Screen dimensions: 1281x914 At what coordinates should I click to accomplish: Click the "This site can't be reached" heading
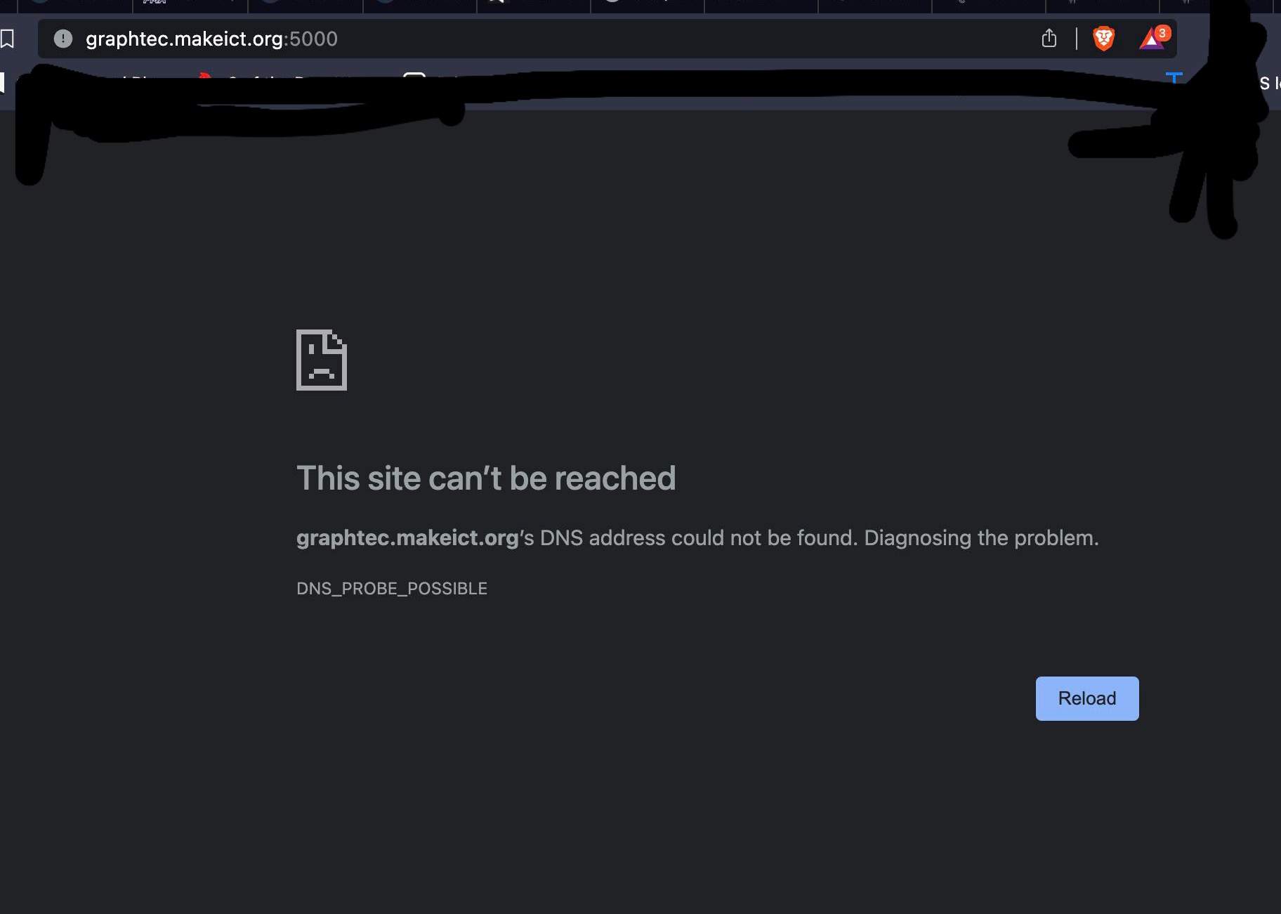tap(486, 478)
